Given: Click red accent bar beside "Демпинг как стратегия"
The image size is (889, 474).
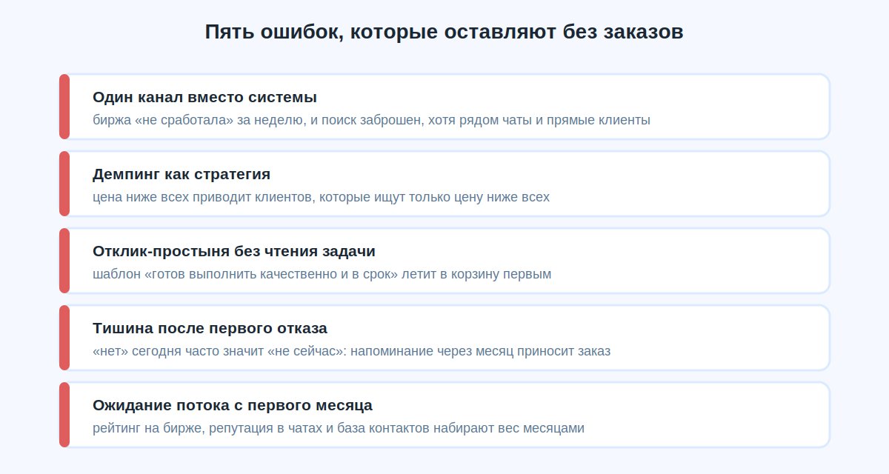Looking at the screenshot, I should pos(64,184).
